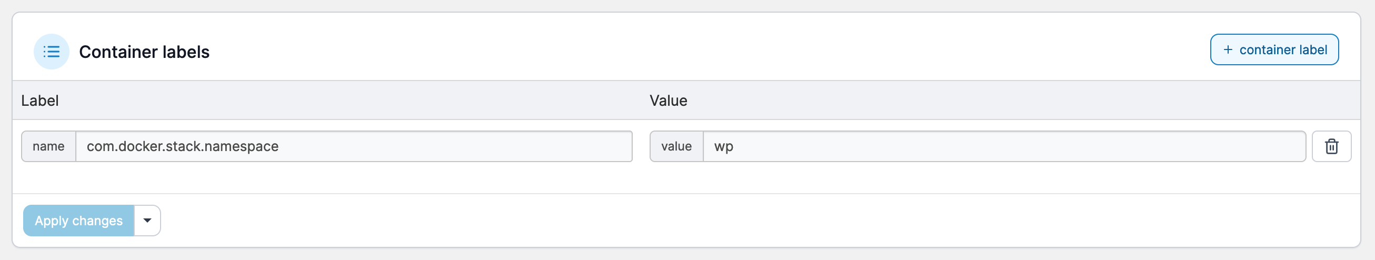1375x260 pixels.
Task: Open the Apply changes dropdown arrow
Action: tap(147, 221)
